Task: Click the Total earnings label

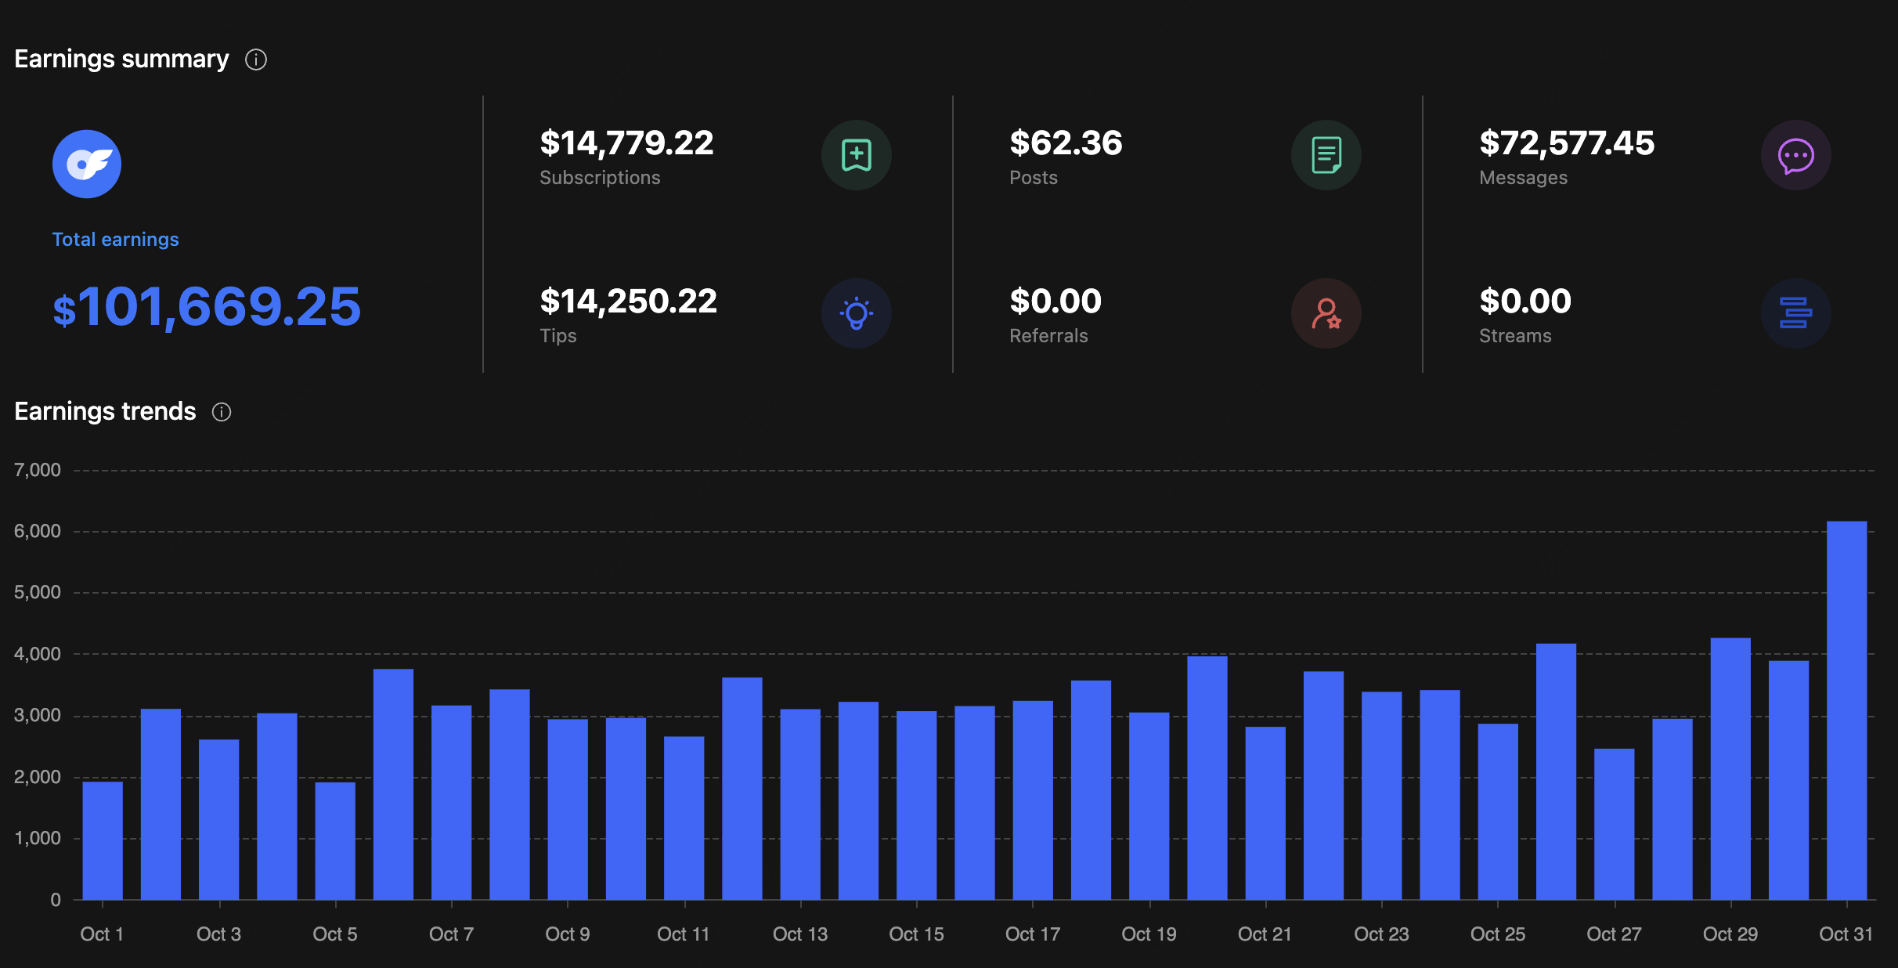Action: point(115,239)
